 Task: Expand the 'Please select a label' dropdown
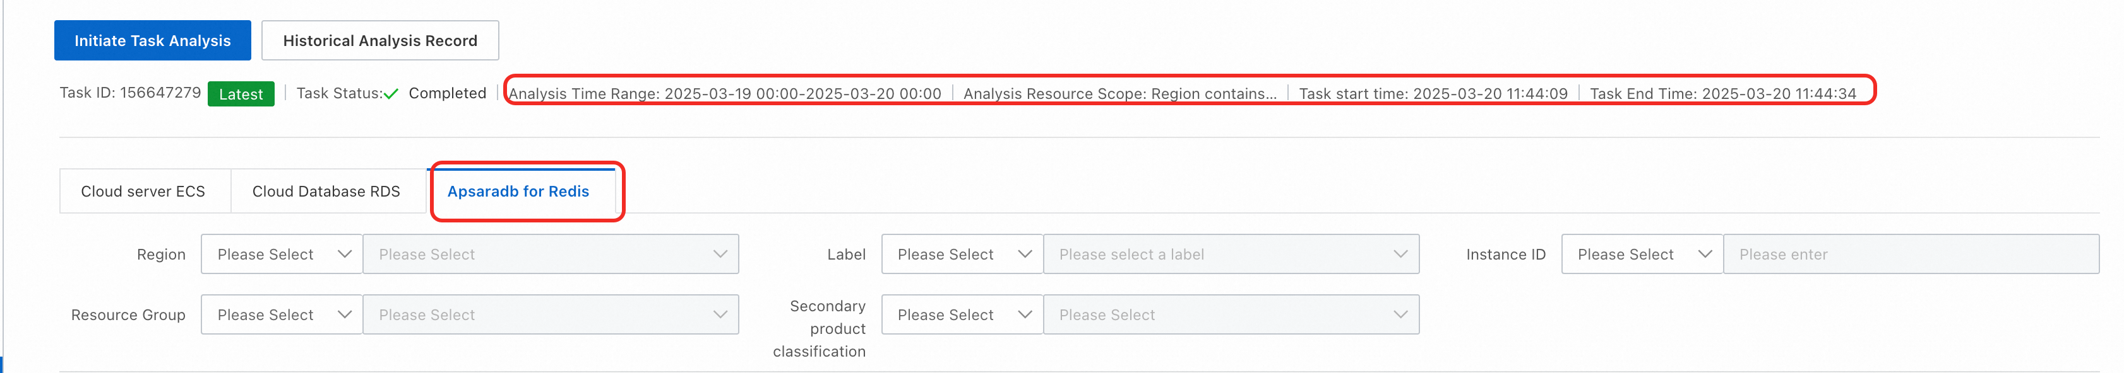pyautogui.click(x=1230, y=255)
